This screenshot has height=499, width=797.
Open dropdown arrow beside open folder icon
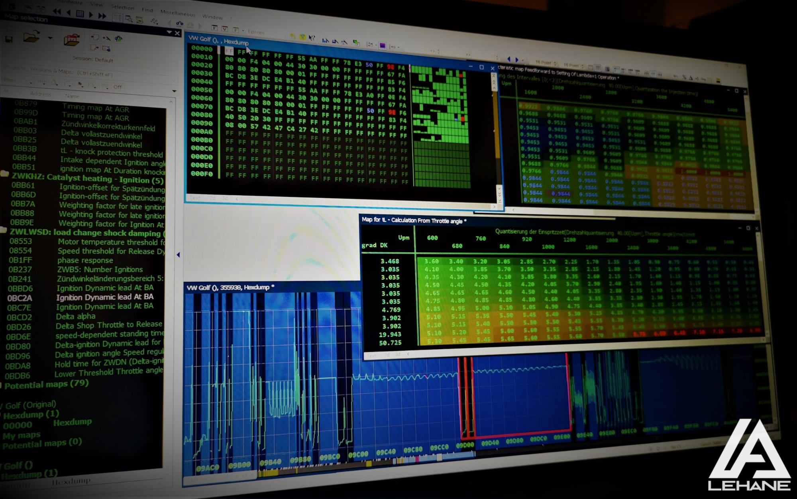coord(50,38)
